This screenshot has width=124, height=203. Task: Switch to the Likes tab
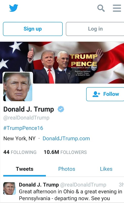(106, 169)
